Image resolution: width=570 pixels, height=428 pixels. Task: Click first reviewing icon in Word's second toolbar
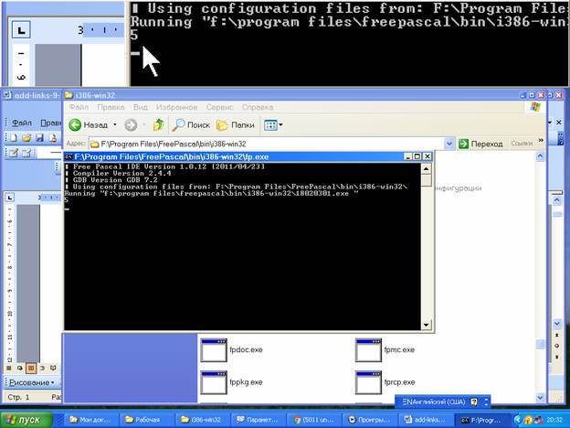[14, 153]
